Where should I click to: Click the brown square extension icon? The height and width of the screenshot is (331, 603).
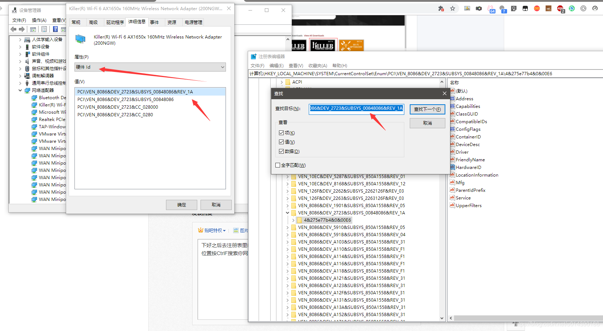[549, 8]
